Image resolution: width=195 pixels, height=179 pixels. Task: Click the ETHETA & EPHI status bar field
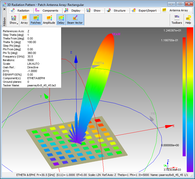click(x=26, y=175)
